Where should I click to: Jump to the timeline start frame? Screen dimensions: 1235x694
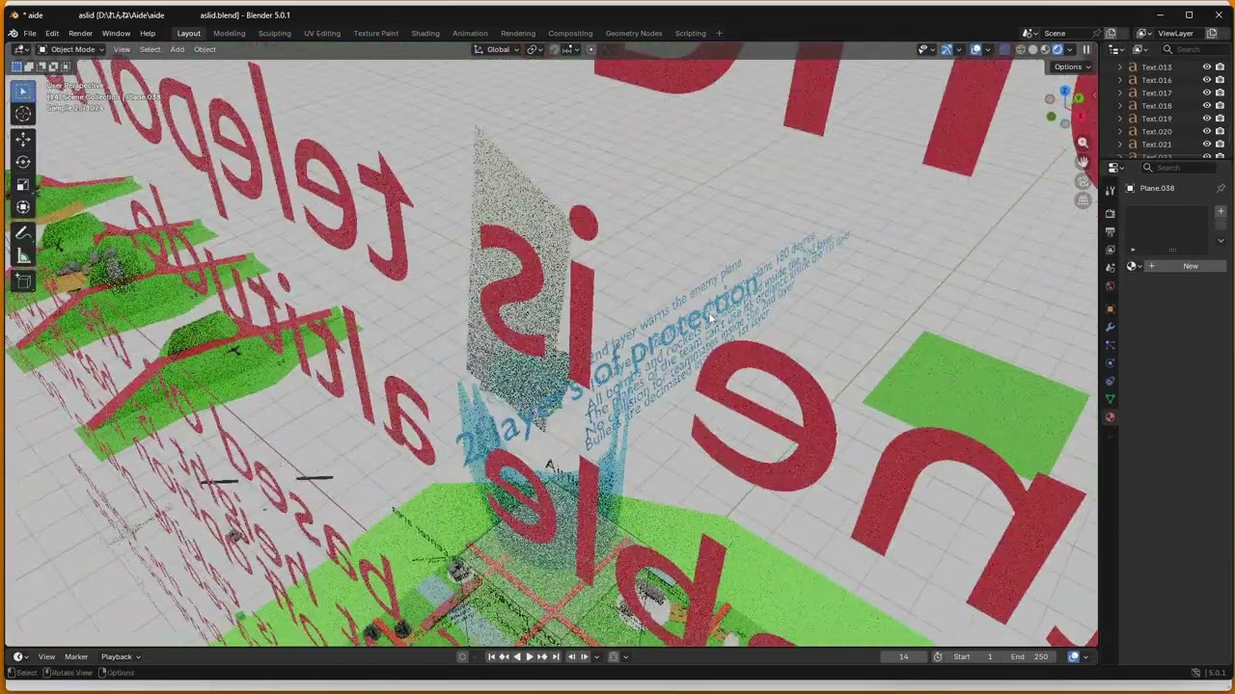[x=491, y=656]
